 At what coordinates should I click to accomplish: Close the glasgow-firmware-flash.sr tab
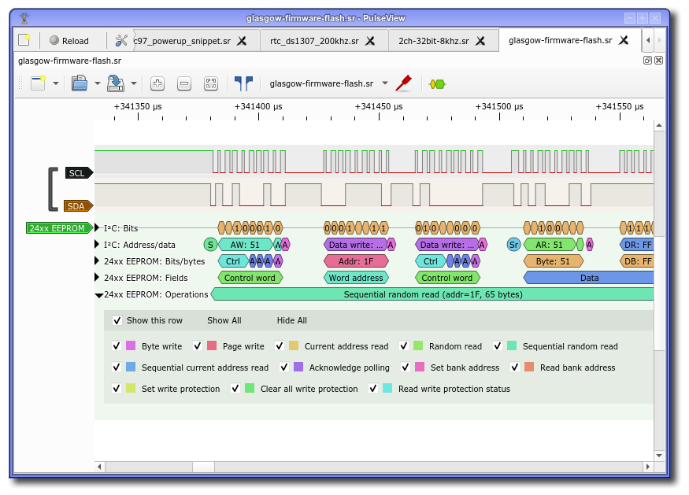coord(624,40)
